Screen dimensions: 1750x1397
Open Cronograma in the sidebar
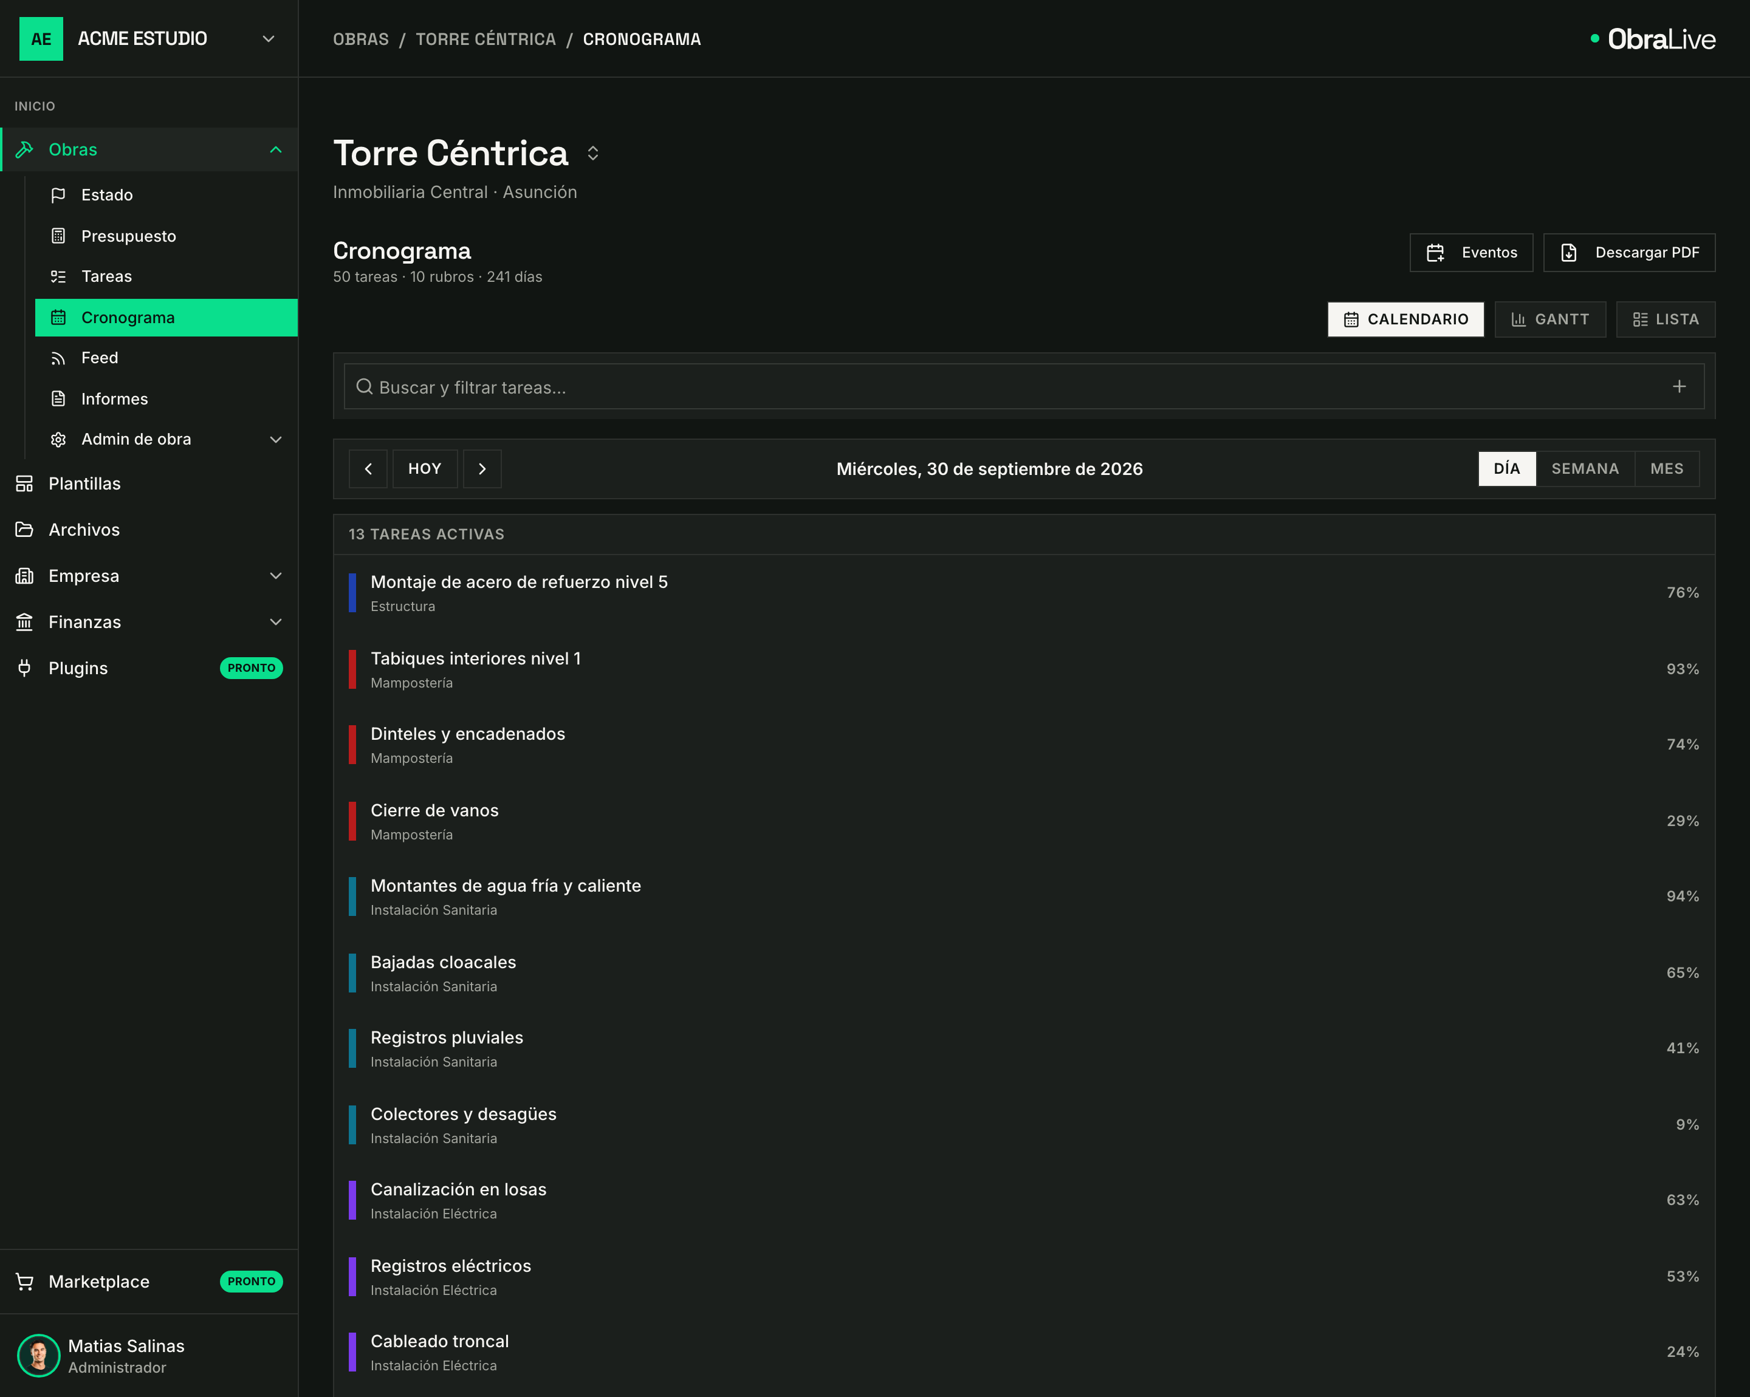coord(166,318)
